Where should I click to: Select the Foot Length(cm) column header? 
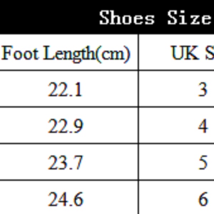66,53
